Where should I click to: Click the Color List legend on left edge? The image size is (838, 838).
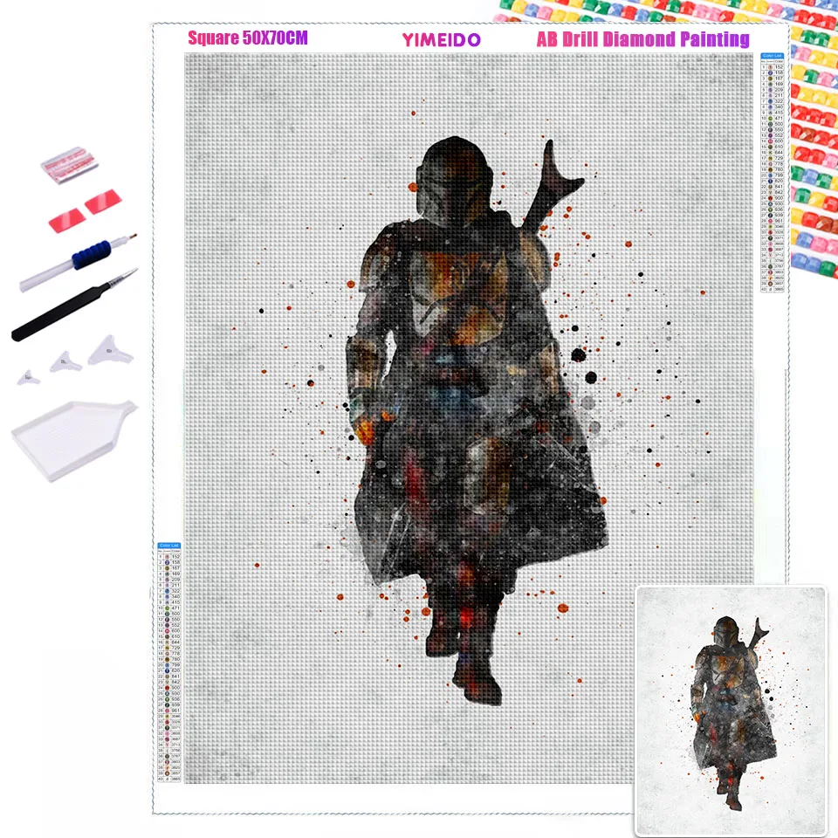pyautogui.click(x=169, y=663)
